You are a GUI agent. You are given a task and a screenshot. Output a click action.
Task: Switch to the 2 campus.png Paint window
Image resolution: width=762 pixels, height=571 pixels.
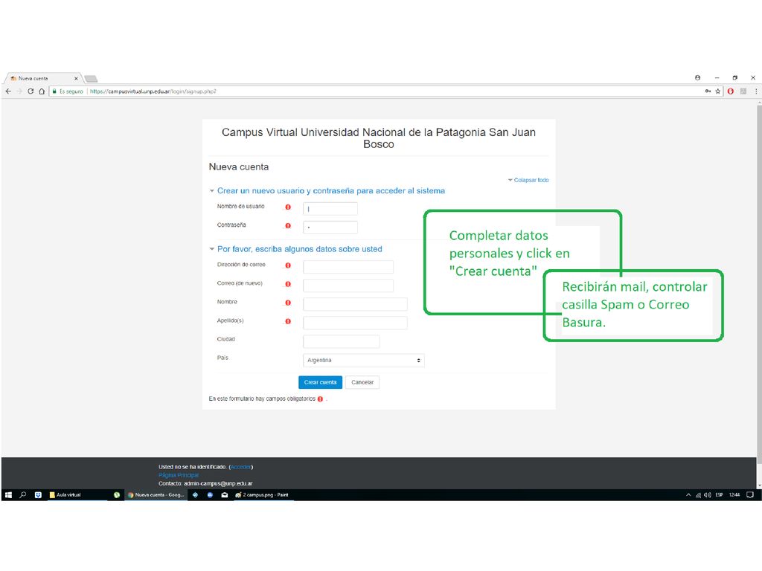click(x=263, y=495)
